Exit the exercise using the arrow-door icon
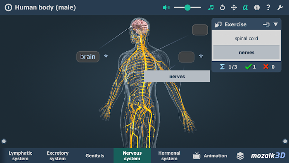Viewport: 289px width, 163px height. click(266, 24)
